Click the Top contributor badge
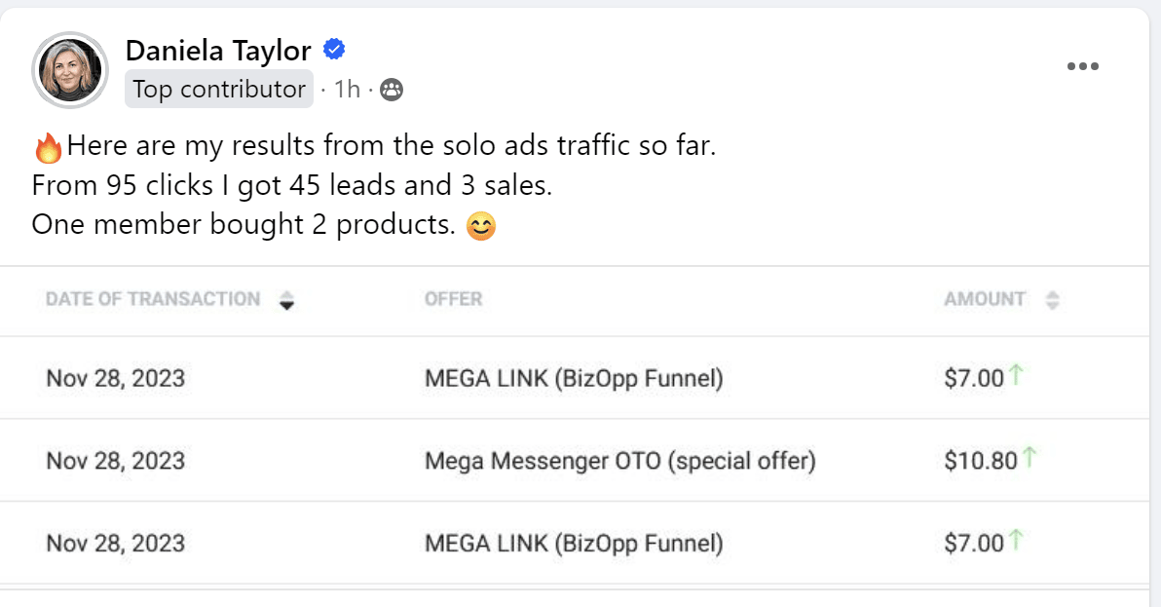 [219, 90]
